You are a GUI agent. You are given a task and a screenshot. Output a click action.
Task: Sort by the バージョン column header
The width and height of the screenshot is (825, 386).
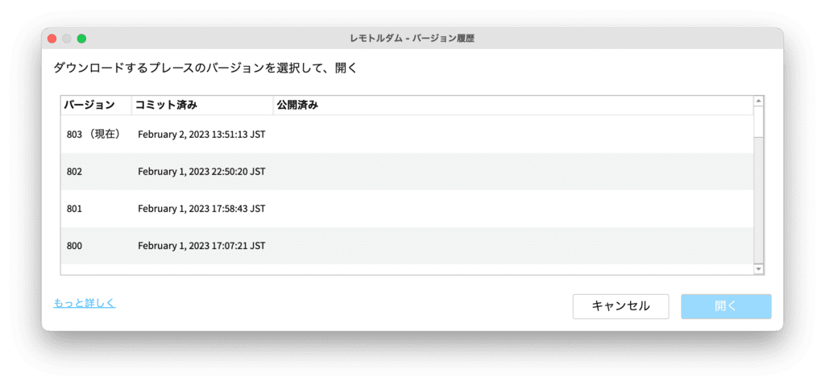89,106
